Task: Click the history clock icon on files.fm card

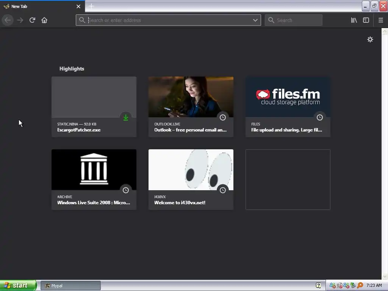Action: coord(320,117)
